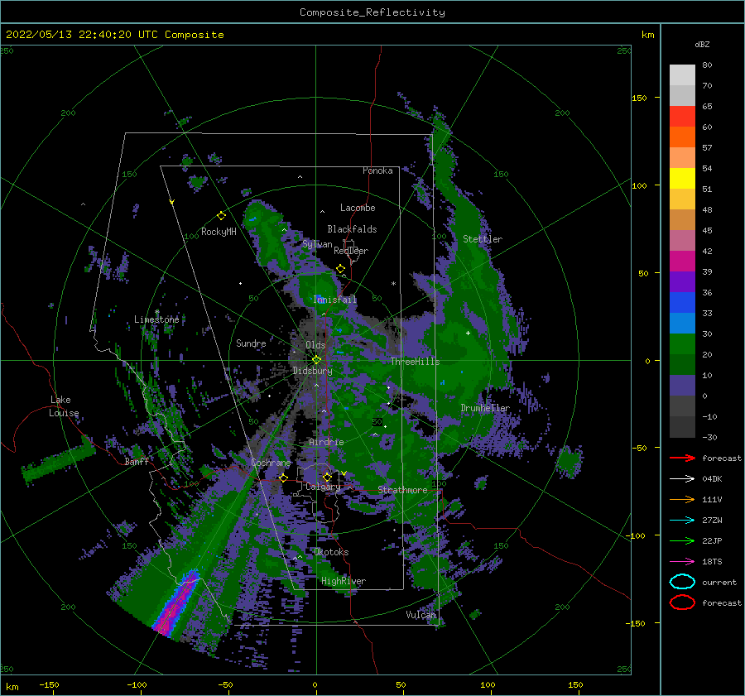Click the Calgary city label
This screenshot has width=745, height=696.
pos(323,487)
